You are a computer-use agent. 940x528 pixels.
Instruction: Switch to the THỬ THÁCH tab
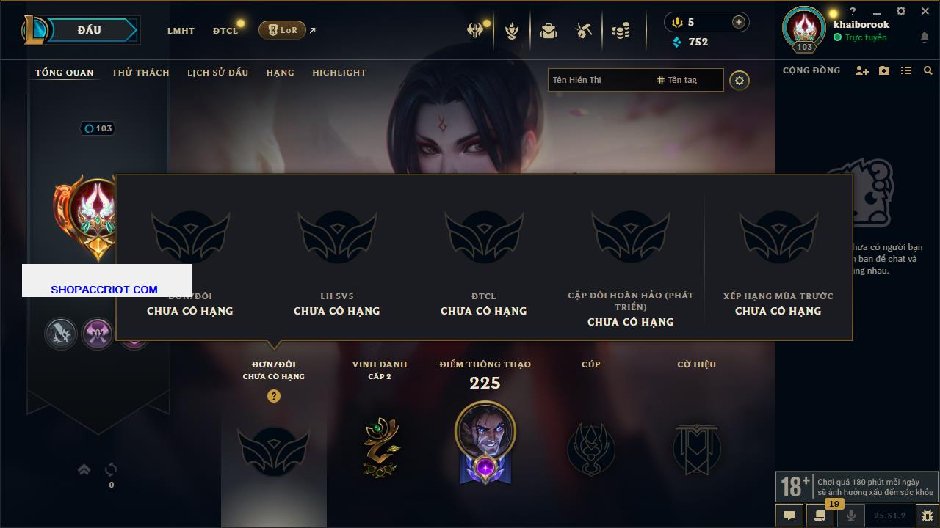(x=140, y=73)
